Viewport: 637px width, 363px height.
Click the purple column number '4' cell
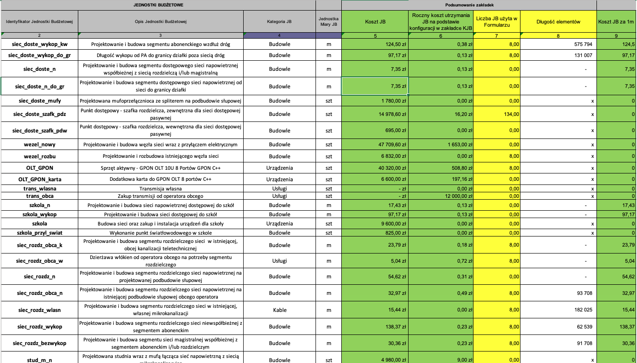tap(280, 35)
